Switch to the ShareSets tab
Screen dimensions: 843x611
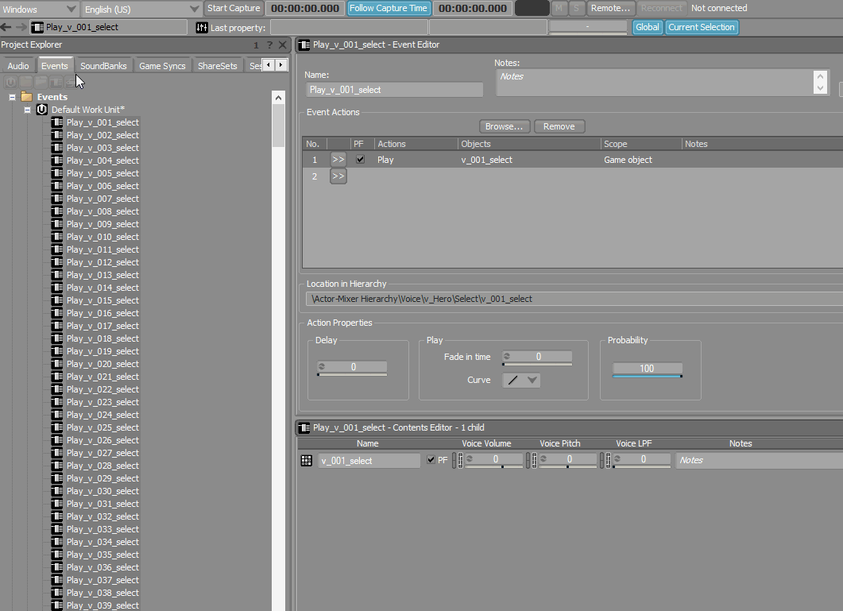click(x=217, y=66)
